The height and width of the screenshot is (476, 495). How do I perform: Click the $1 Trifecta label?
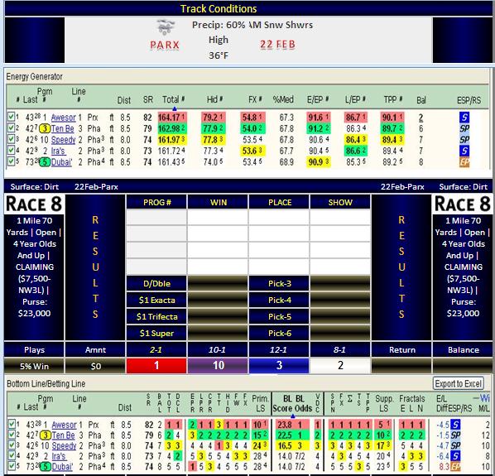click(156, 316)
